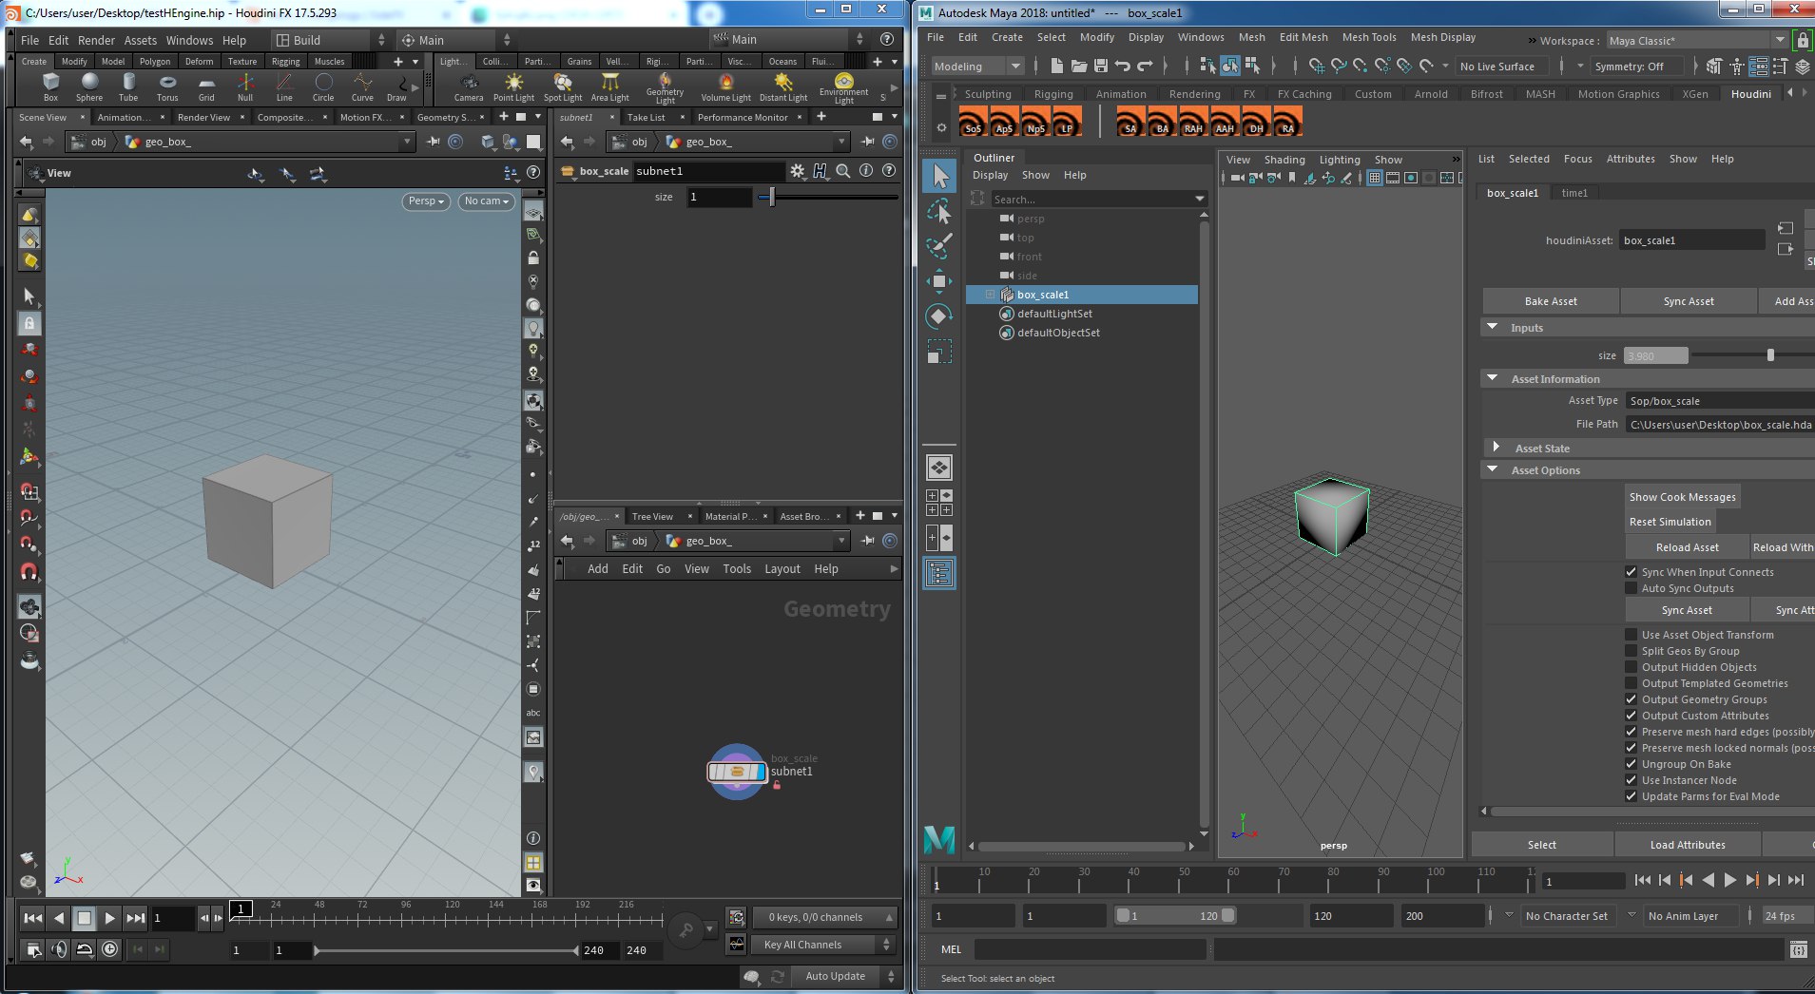The image size is (1815, 994).
Task: Add an Area Light from Houdini shelf
Action: 610,86
